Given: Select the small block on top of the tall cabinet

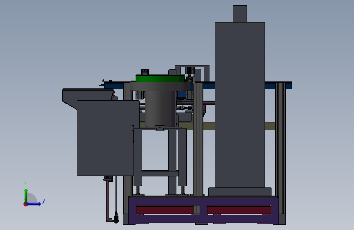Looking at the screenshot, I should 240,14.
